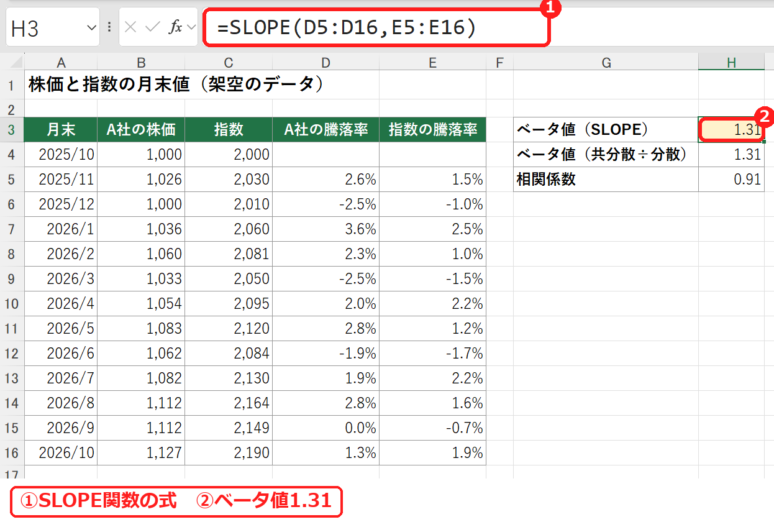Viewport: 774px width, 522px height.
Task: Select column G header
Action: coord(606,62)
